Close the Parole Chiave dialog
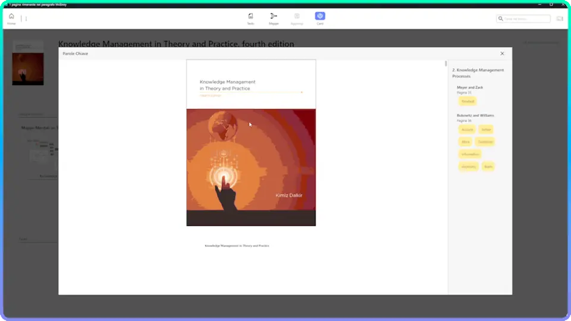This screenshot has height=321, width=571. [x=502, y=53]
